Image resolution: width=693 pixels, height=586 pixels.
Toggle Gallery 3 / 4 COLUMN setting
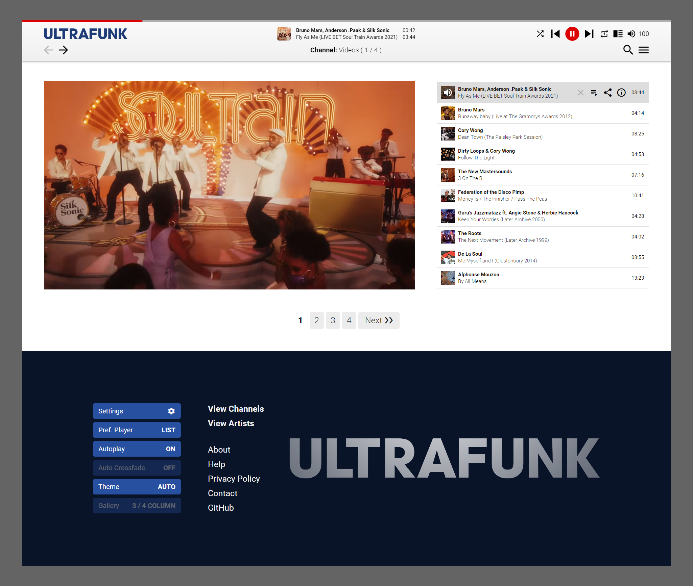(137, 506)
